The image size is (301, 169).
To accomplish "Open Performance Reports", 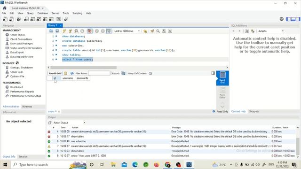I will tap(22, 92).
